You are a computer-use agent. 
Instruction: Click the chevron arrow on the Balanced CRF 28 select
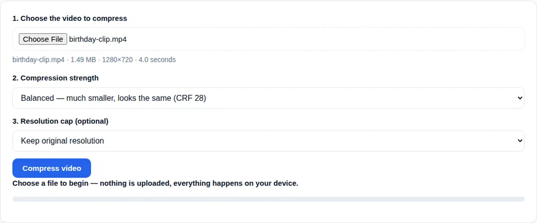pyautogui.click(x=520, y=98)
